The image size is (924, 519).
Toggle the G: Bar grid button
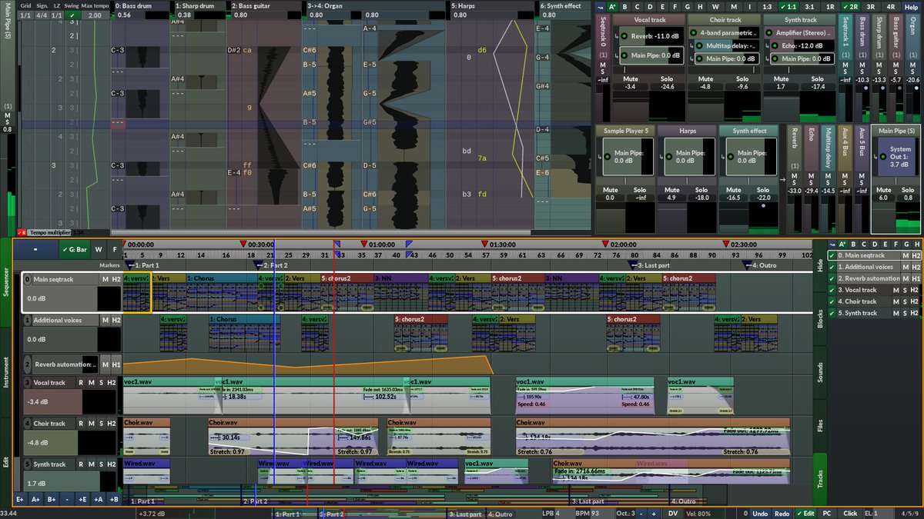coord(74,249)
